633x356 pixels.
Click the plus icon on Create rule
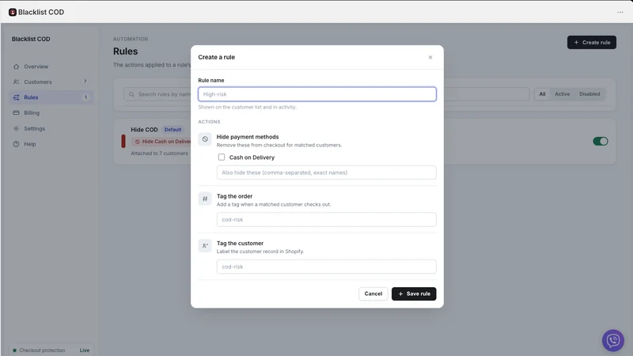576,43
